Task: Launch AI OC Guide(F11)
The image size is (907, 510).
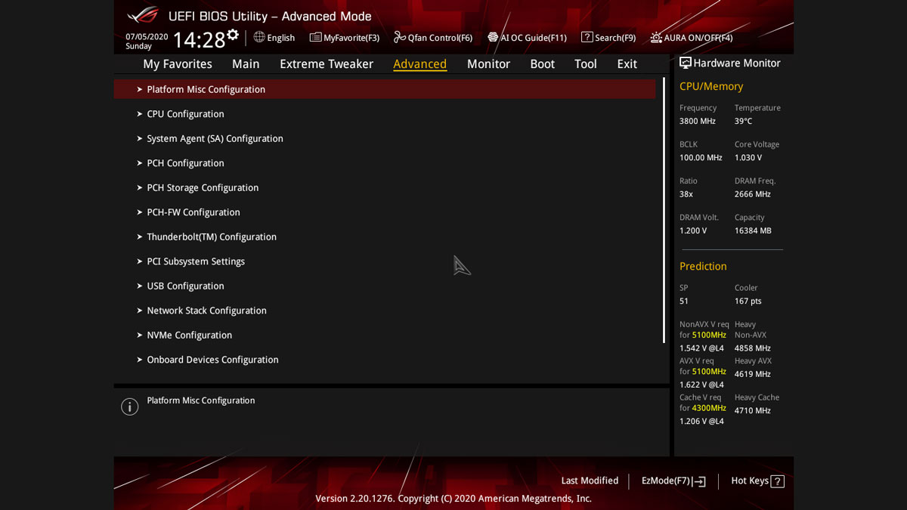Action: (527, 38)
